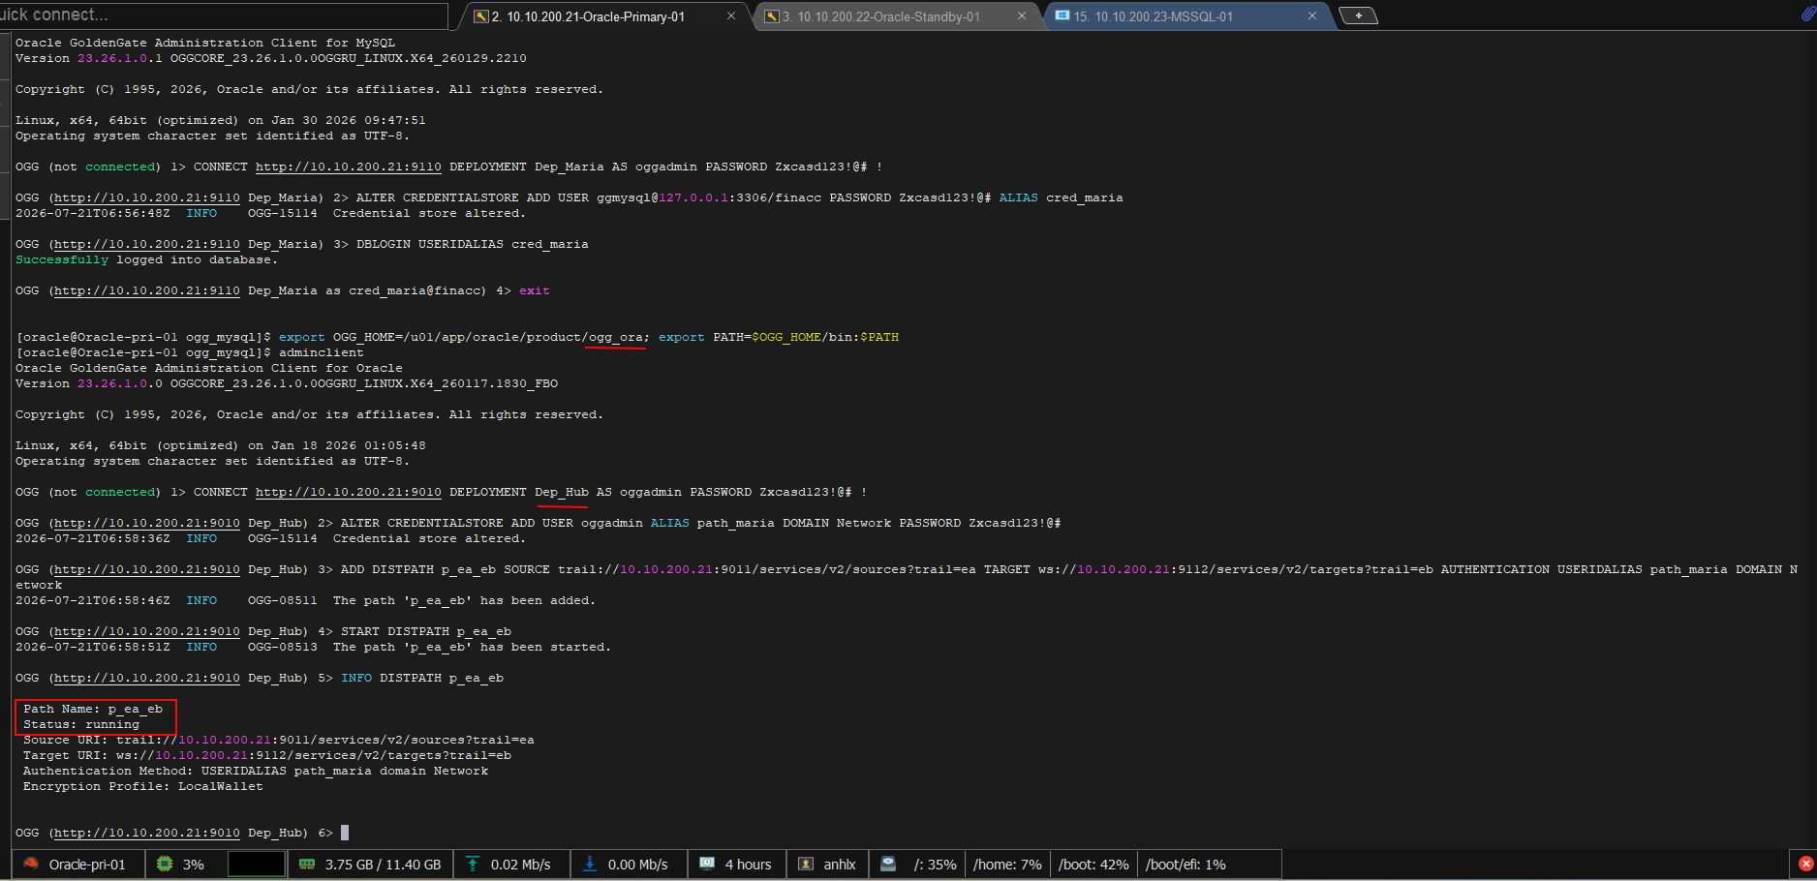Click the 9010 URL on the INFO DISTPATH line
This screenshot has height=881, width=1817.
[146, 678]
